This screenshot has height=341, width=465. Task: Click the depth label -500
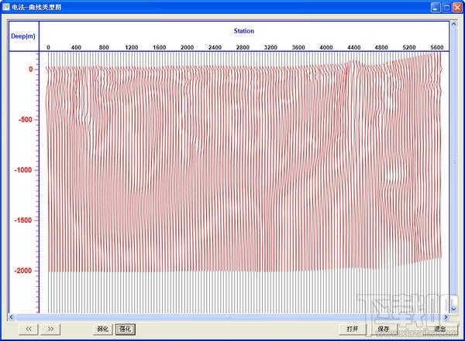26,120
